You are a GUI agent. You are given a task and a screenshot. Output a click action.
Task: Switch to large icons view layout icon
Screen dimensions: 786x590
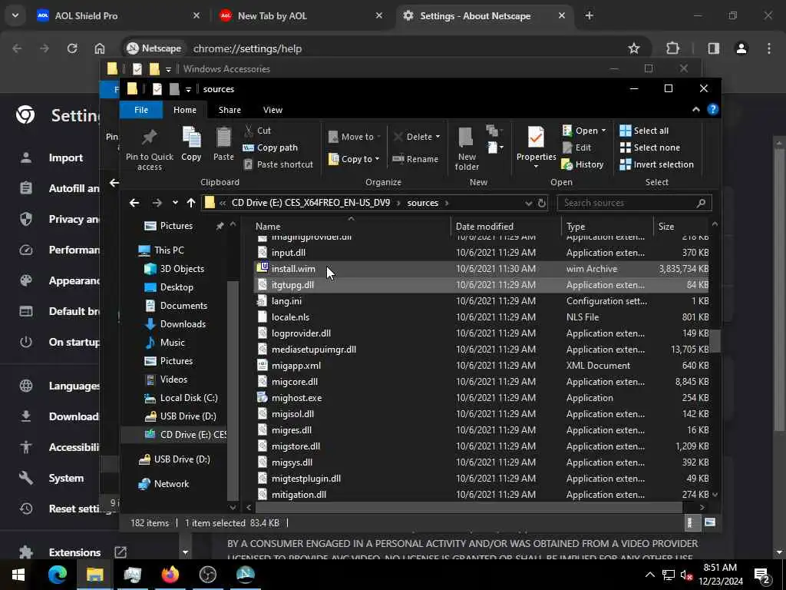click(x=709, y=522)
